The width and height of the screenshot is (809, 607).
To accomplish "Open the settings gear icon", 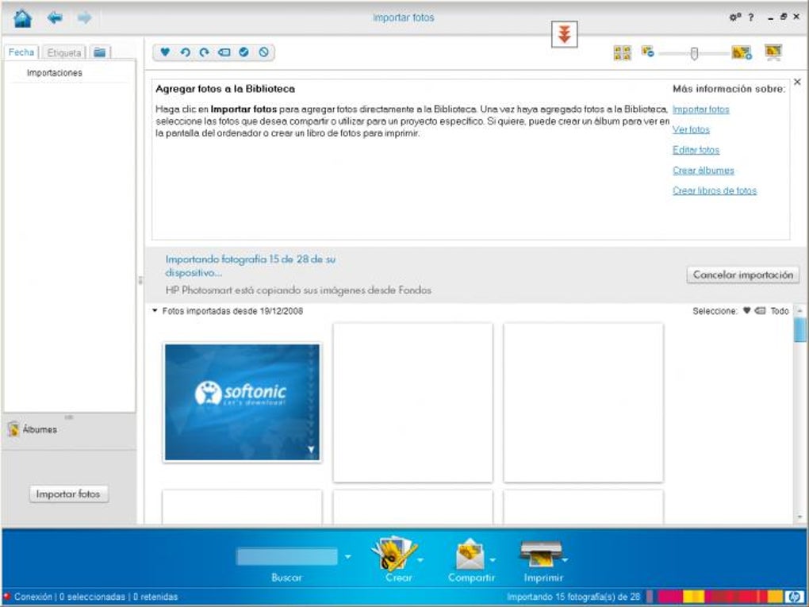I will 734,17.
